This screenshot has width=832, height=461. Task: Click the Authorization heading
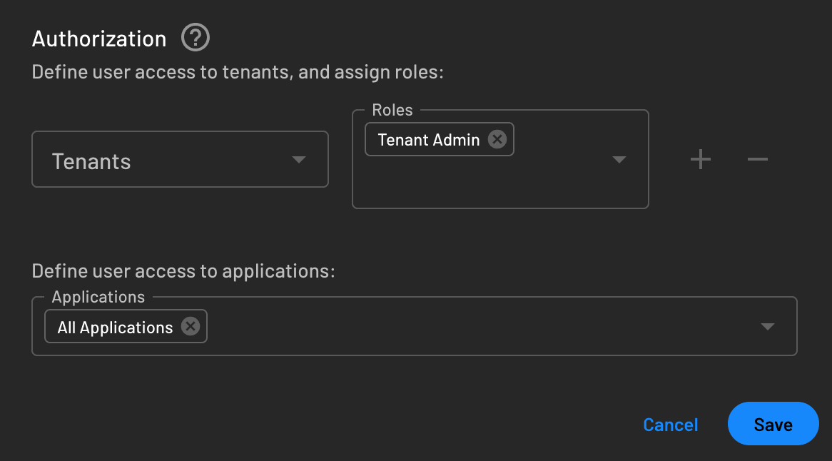tap(99, 39)
